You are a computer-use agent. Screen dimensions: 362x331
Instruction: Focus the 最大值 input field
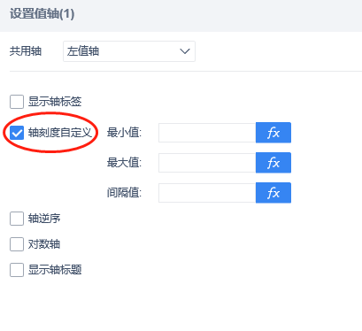point(207,163)
